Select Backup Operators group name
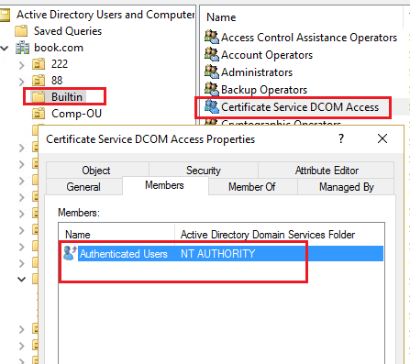Viewport: 410px width, 364px height. tap(264, 90)
